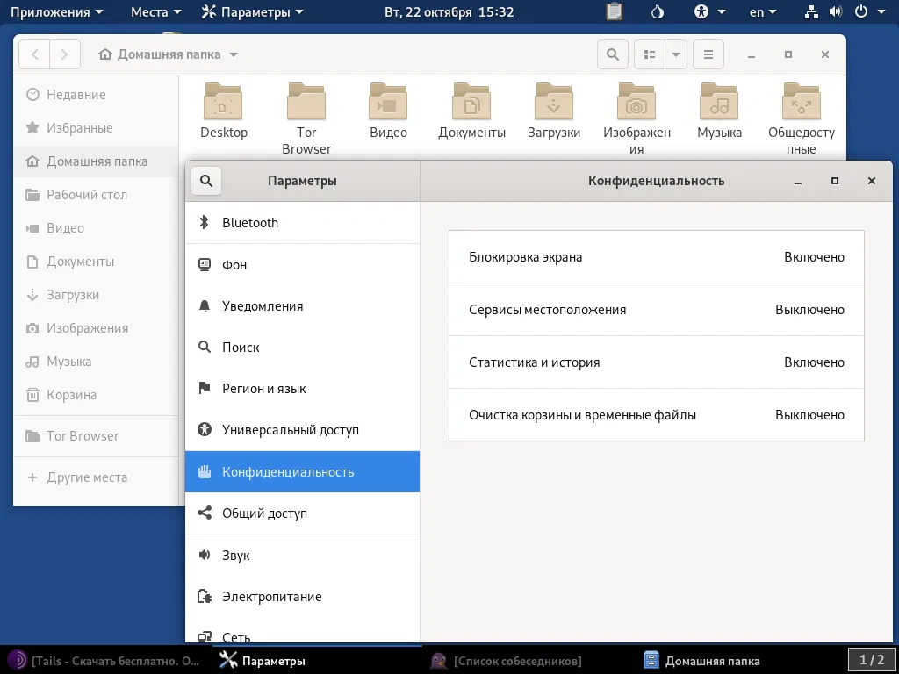Expand the Домашняя папка path dropdown
The height and width of the screenshot is (674, 899).
click(x=234, y=54)
